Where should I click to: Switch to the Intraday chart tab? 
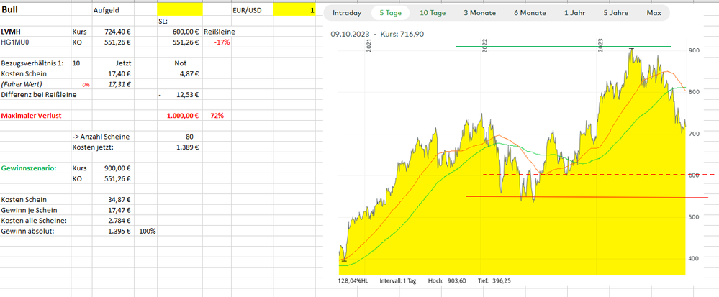[x=347, y=13]
